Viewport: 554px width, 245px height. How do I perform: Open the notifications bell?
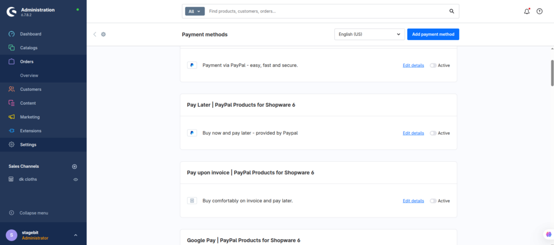(527, 11)
